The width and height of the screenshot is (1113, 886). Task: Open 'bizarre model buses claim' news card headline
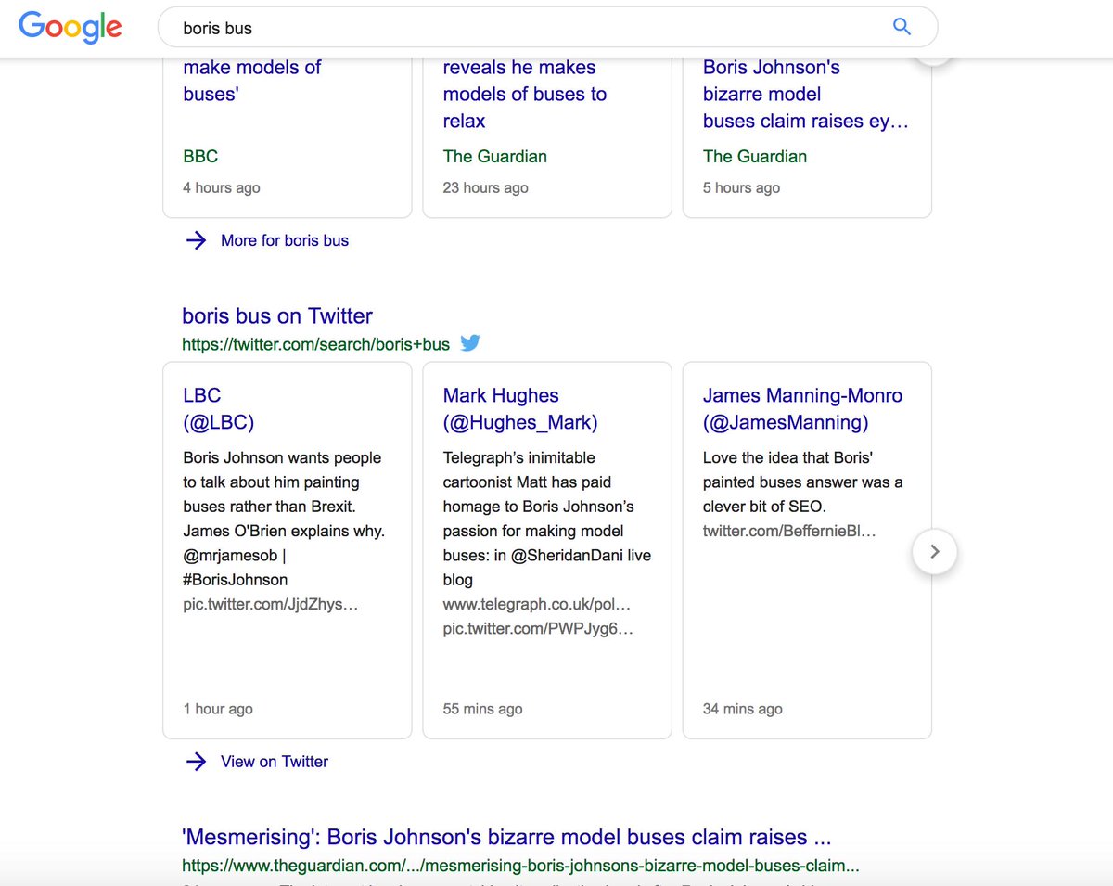pos(805,94)
